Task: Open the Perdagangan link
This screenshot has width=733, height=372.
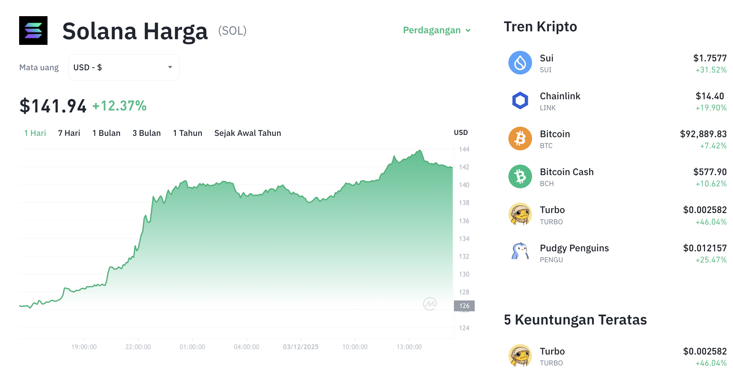Action: (x=432, y=30)
